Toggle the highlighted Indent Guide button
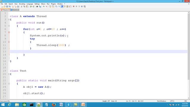Image resolution: width=190 pixels, height=107 pixels. pyautogui.click(x=62, y=7)
